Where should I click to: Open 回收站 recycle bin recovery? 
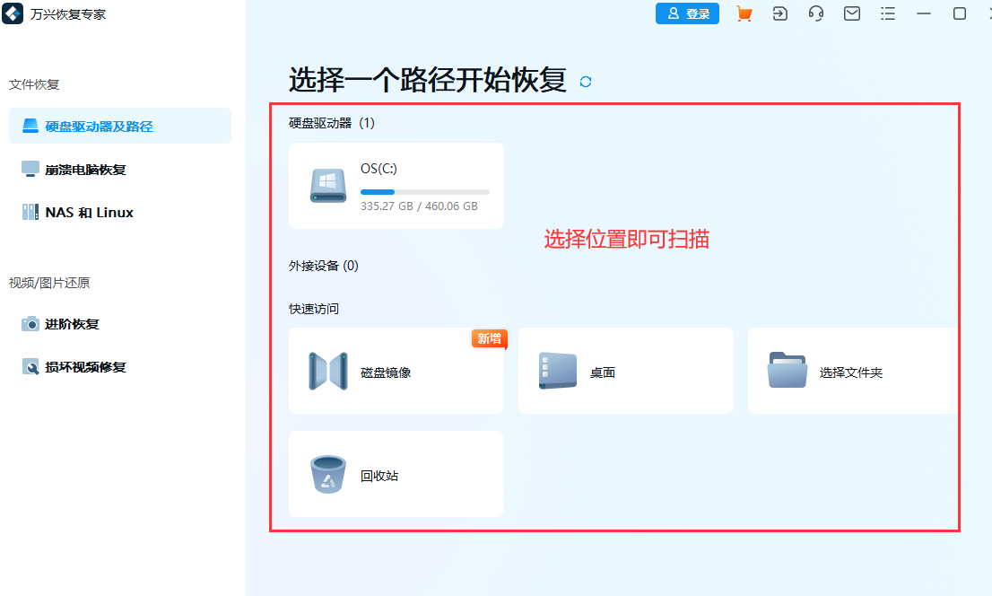pos(396,474)
